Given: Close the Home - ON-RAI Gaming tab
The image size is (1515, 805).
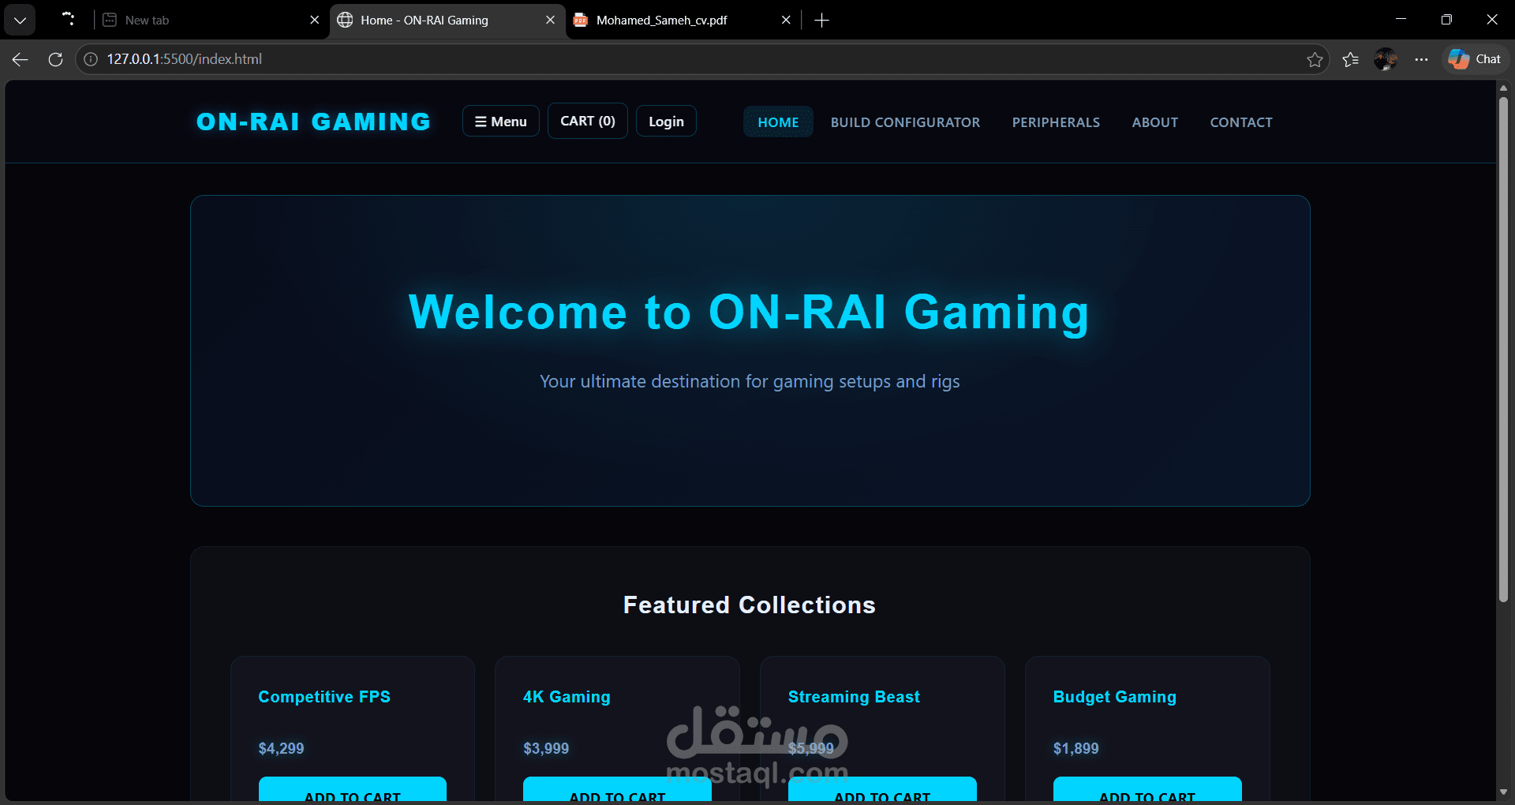Looking at the screenshot, I should point(550,21).
